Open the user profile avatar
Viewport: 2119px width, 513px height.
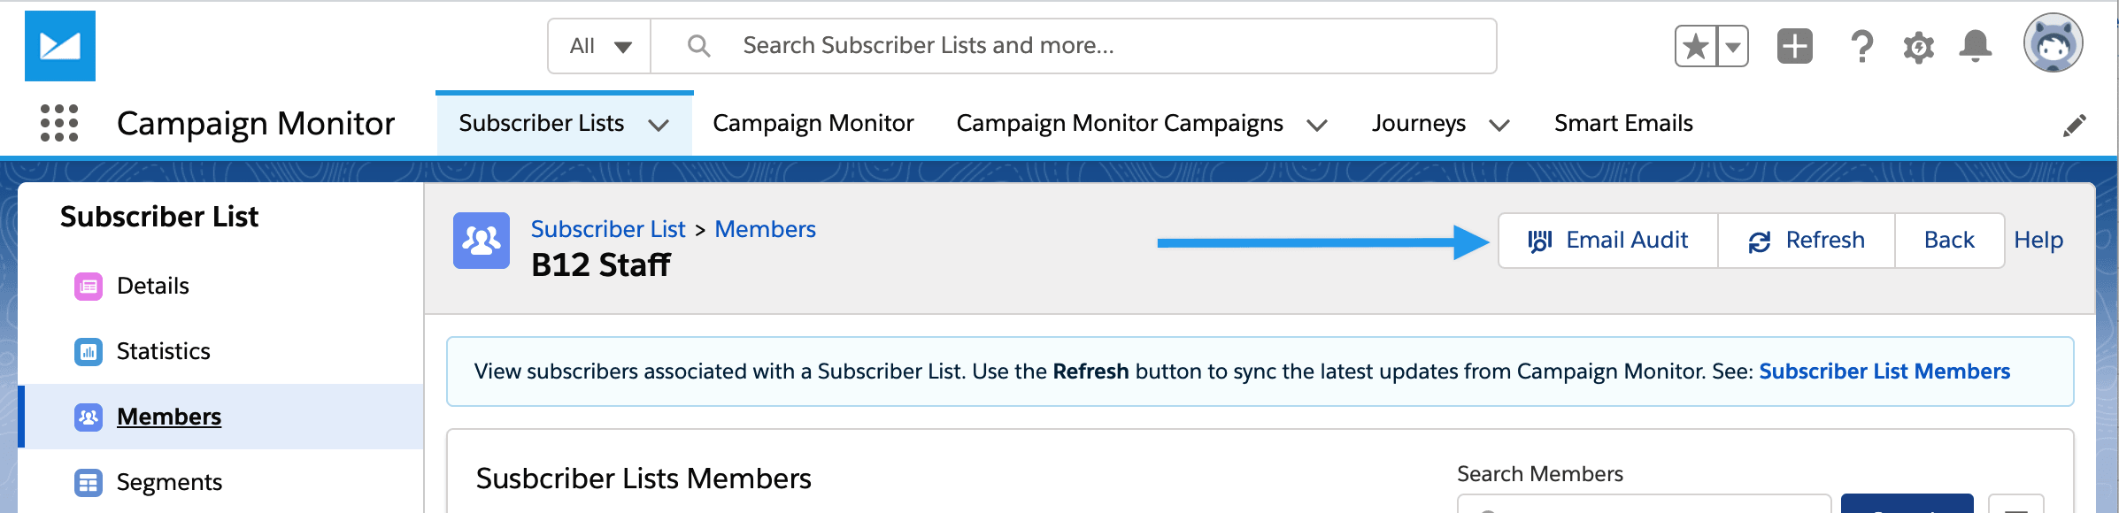click(x=2053, y=42)
